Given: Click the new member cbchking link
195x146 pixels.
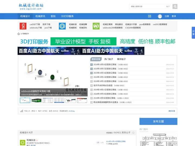Looking at the screenshot, I should (71, 111).
